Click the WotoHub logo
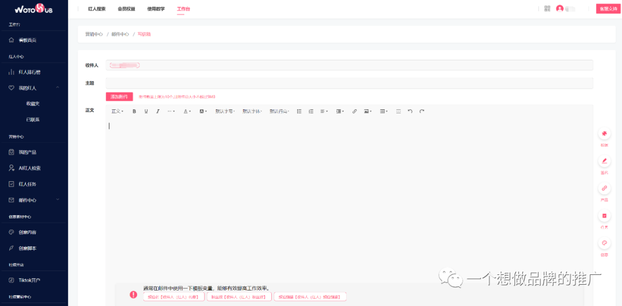 tap(34, 9)
